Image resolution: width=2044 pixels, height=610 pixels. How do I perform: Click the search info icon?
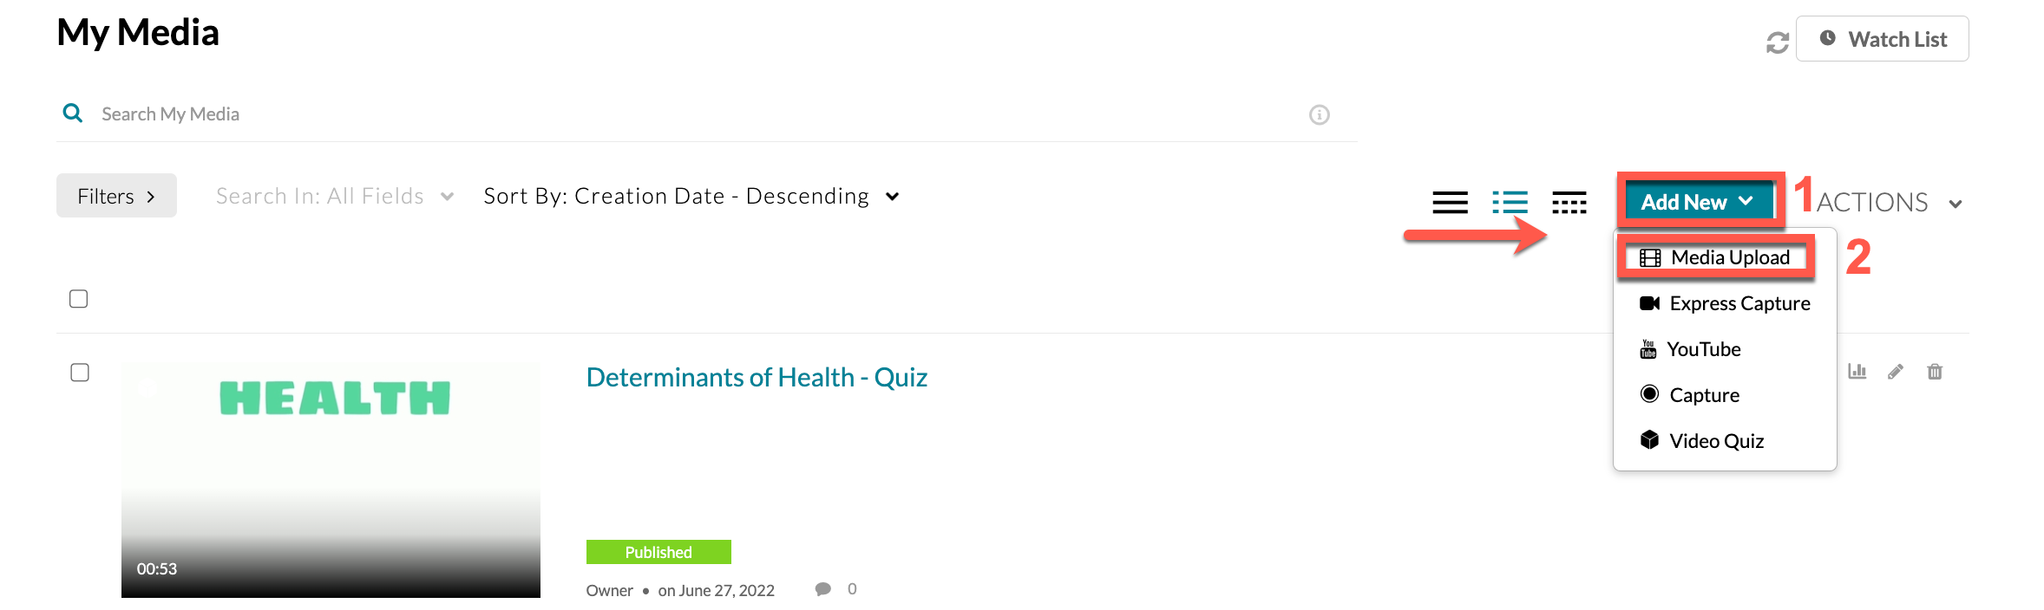tap(1319, 114)
